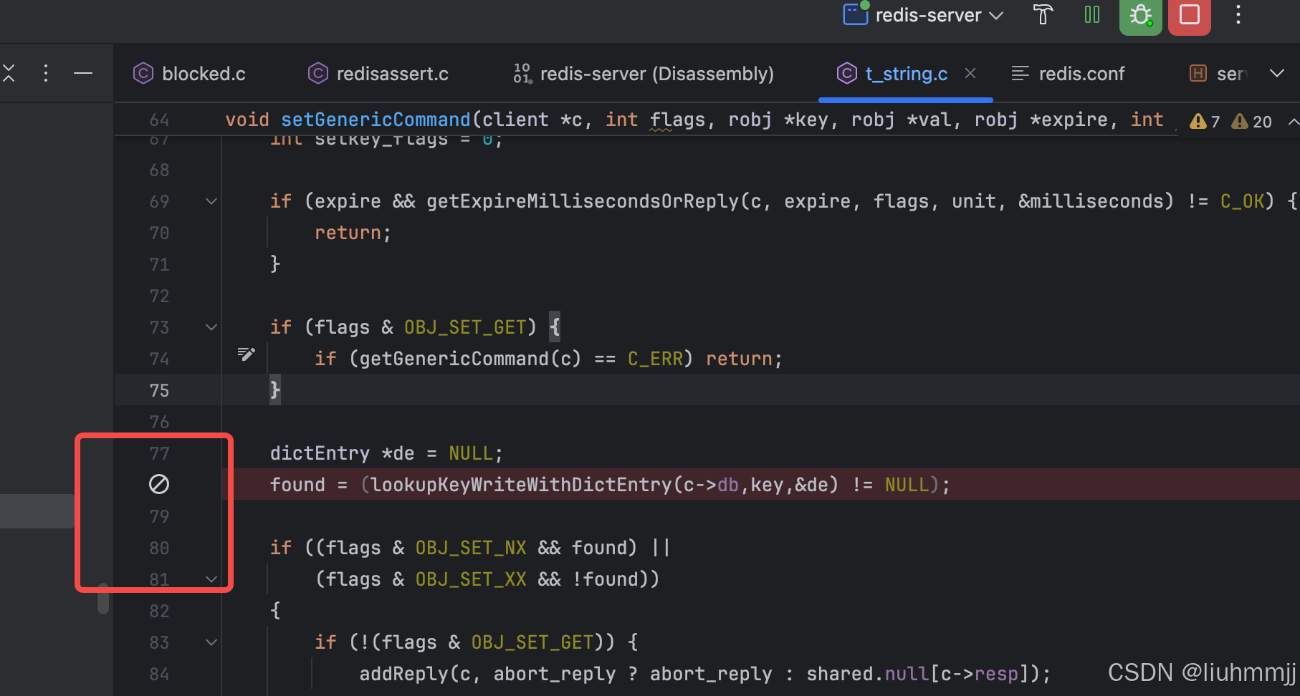Open the kebab menu at top-right toolbar
Image resolution: width=1300 pixels, height=696 pixels.
point(1238,15)
